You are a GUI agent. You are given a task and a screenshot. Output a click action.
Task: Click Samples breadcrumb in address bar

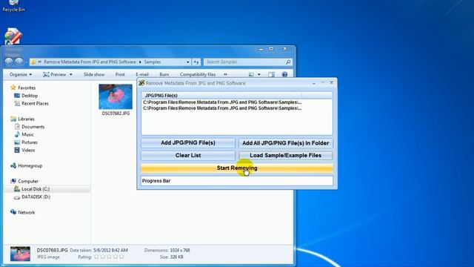[x=153, y=62]
